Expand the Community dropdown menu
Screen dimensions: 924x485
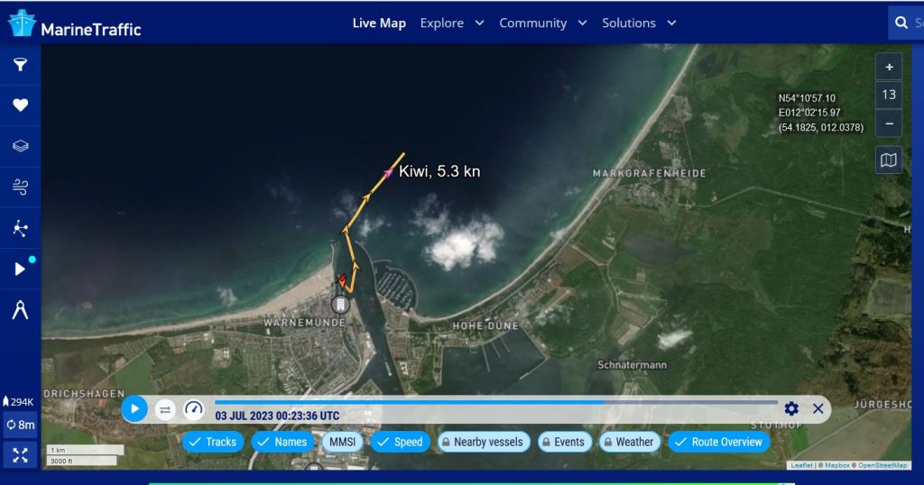click(543, 23)
